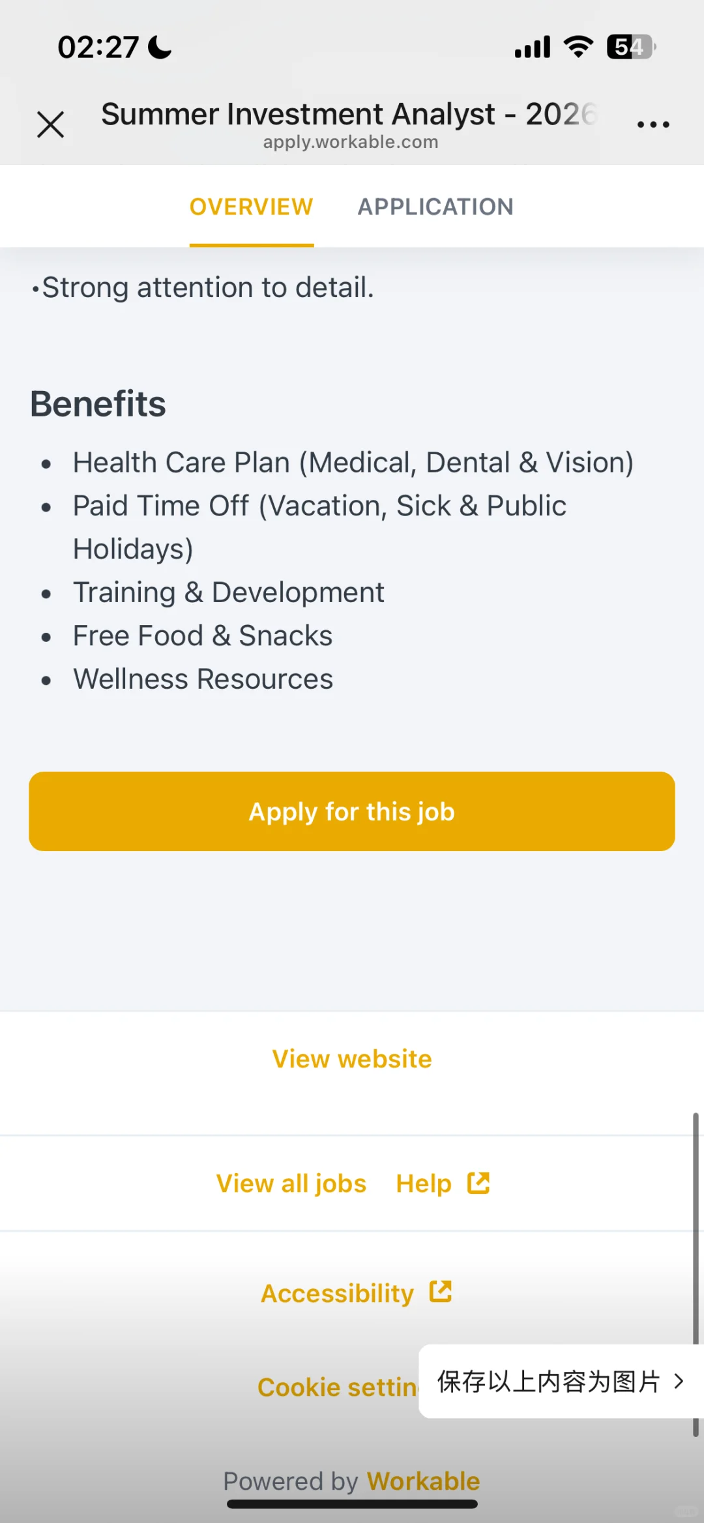The width and height of the screenshot is (704, 1523).
Task: Open the Accessibility link
Action: tap(338, 1293)
